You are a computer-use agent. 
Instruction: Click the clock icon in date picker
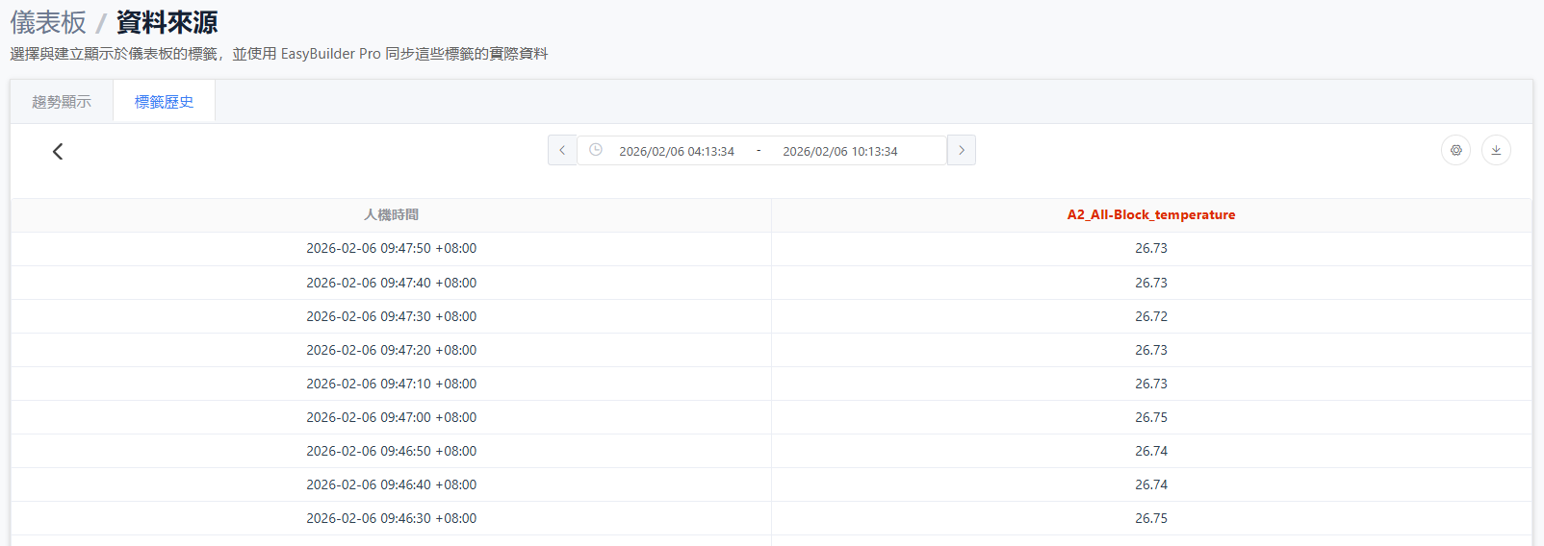pos(596,150)
